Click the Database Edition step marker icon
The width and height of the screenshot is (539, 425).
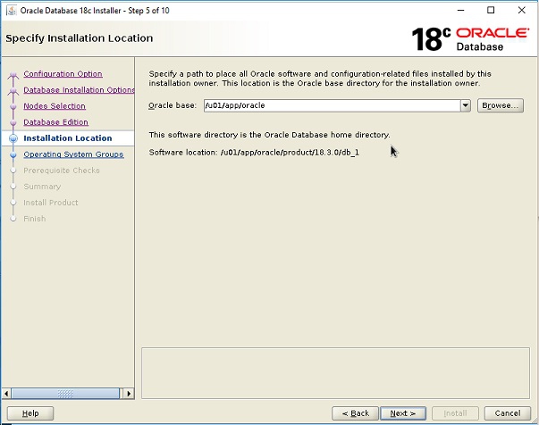point(13,122)
